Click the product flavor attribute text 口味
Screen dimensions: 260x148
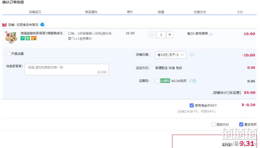[90, 36]
